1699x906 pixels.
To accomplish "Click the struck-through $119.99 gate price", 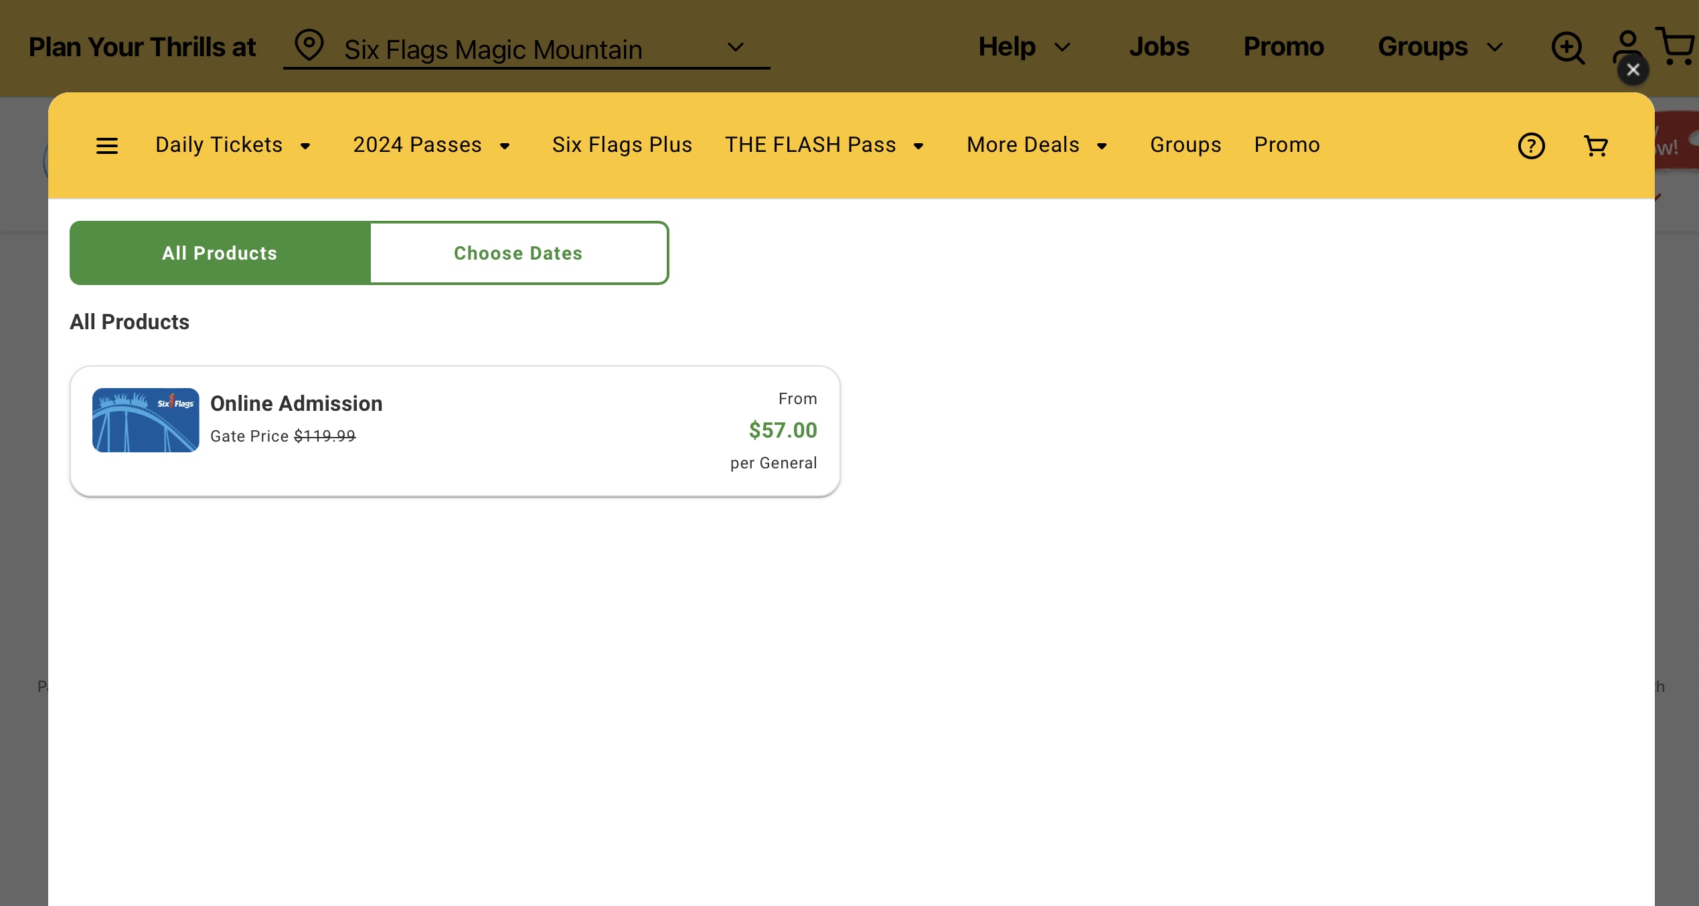I will point(325,436).
